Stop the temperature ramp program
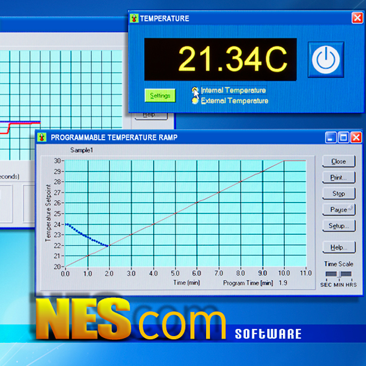Viewport: 366px width, 366px height. click(339, 193)
